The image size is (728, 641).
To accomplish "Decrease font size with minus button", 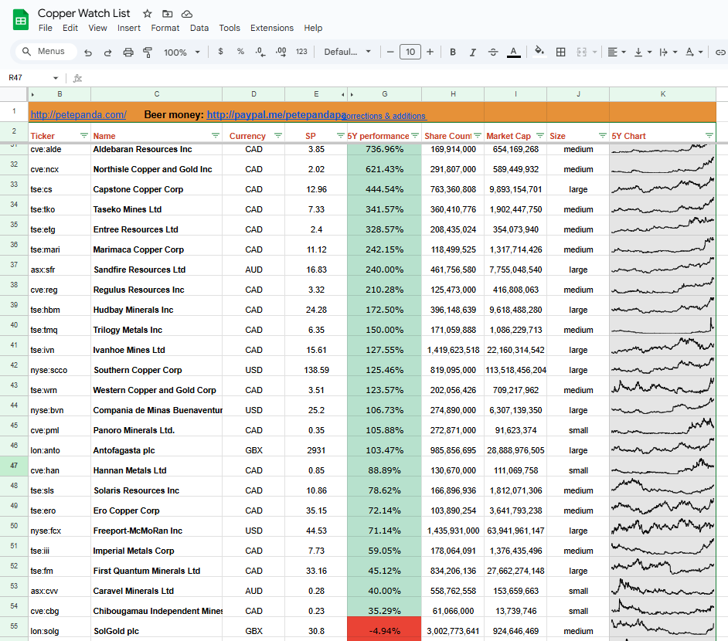I will pos(390,52).
